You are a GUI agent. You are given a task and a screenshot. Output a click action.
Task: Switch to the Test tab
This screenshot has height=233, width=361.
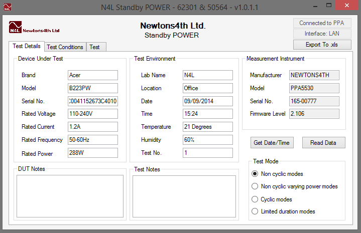96,47
